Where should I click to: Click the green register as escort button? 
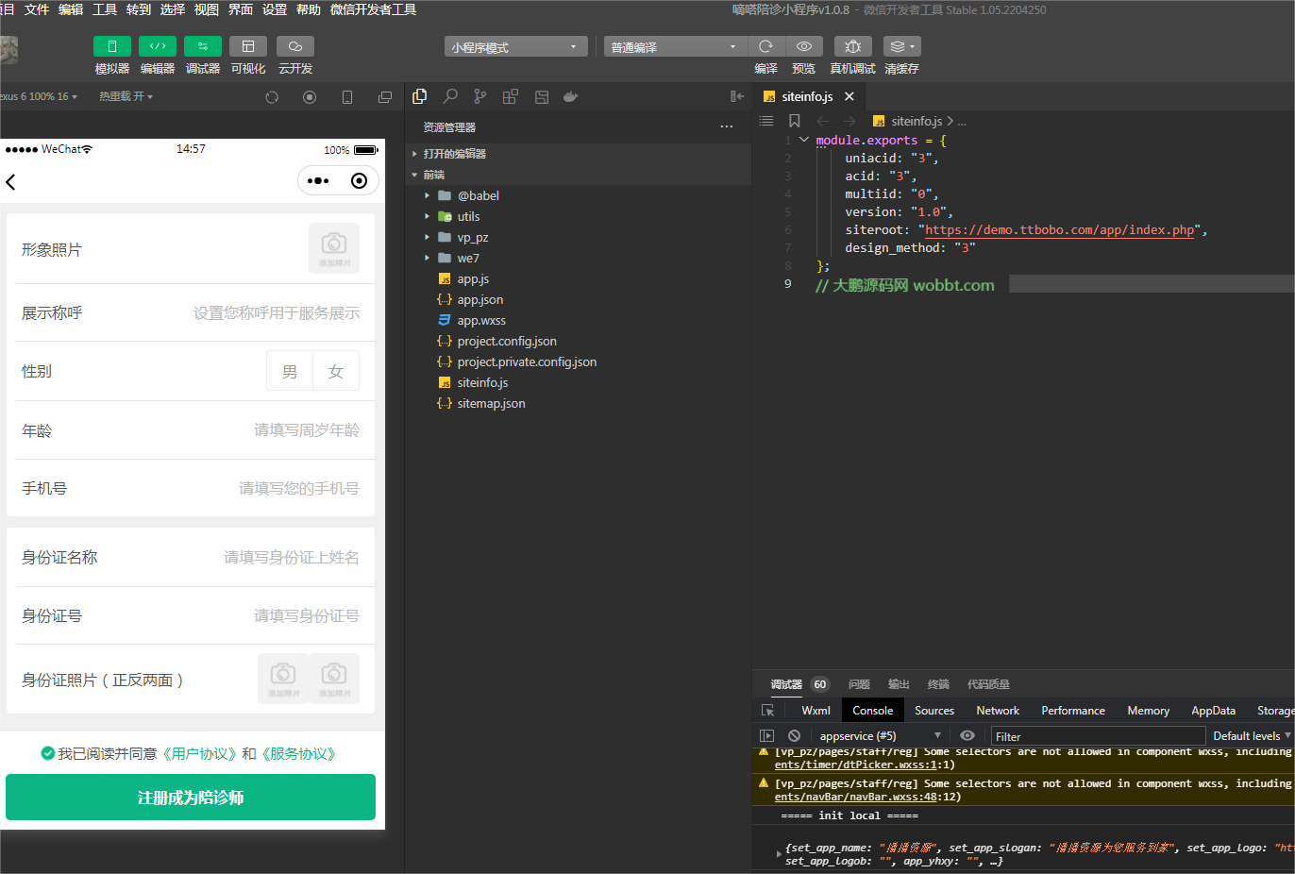(x=191, y=798)
